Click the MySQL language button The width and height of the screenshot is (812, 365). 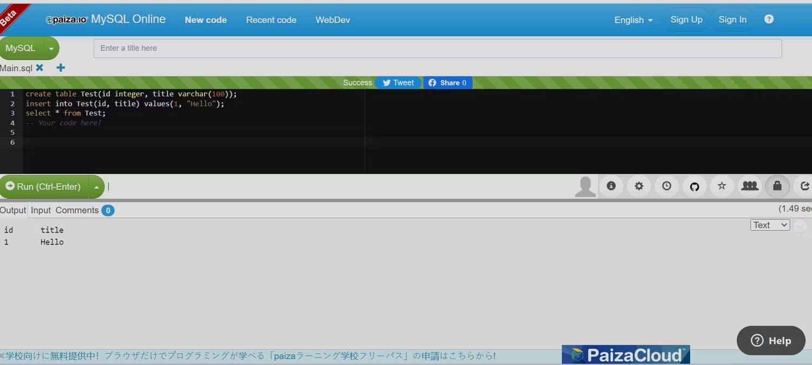pos(21,48)
